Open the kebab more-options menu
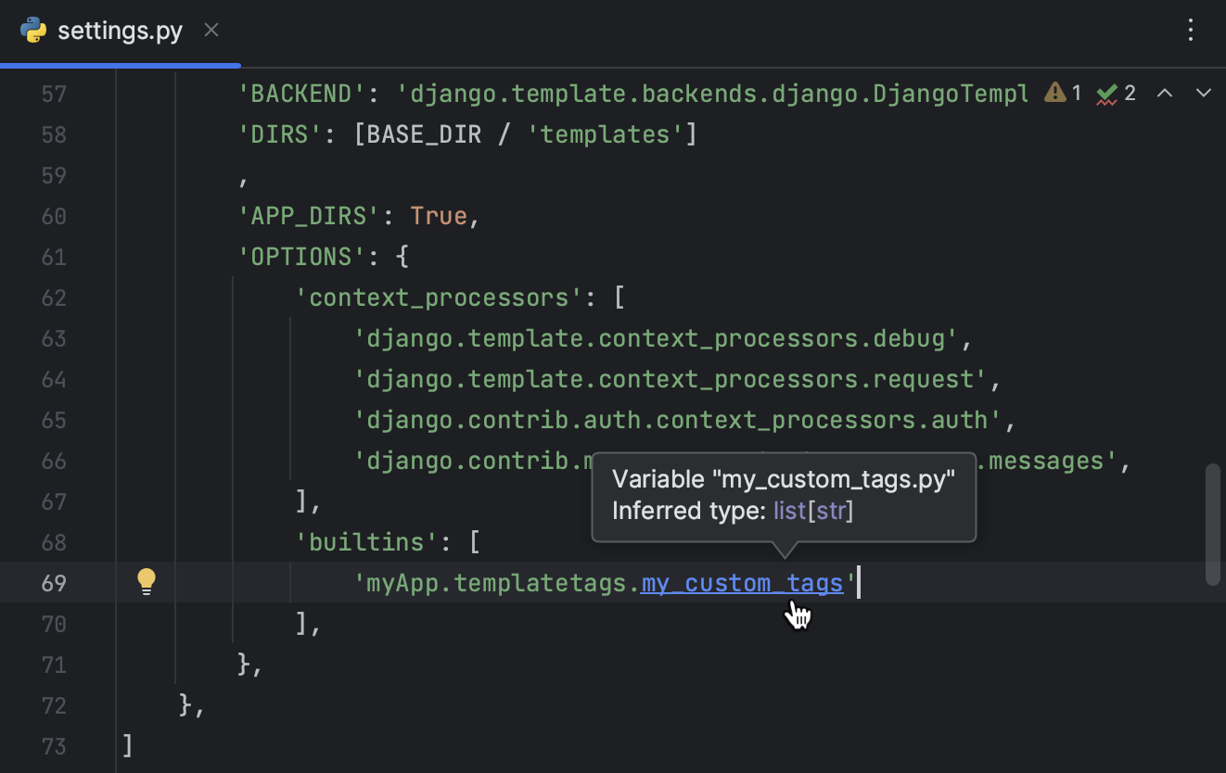The width and height of the screenshot is (1226, 773). [x=1191, y=31]
